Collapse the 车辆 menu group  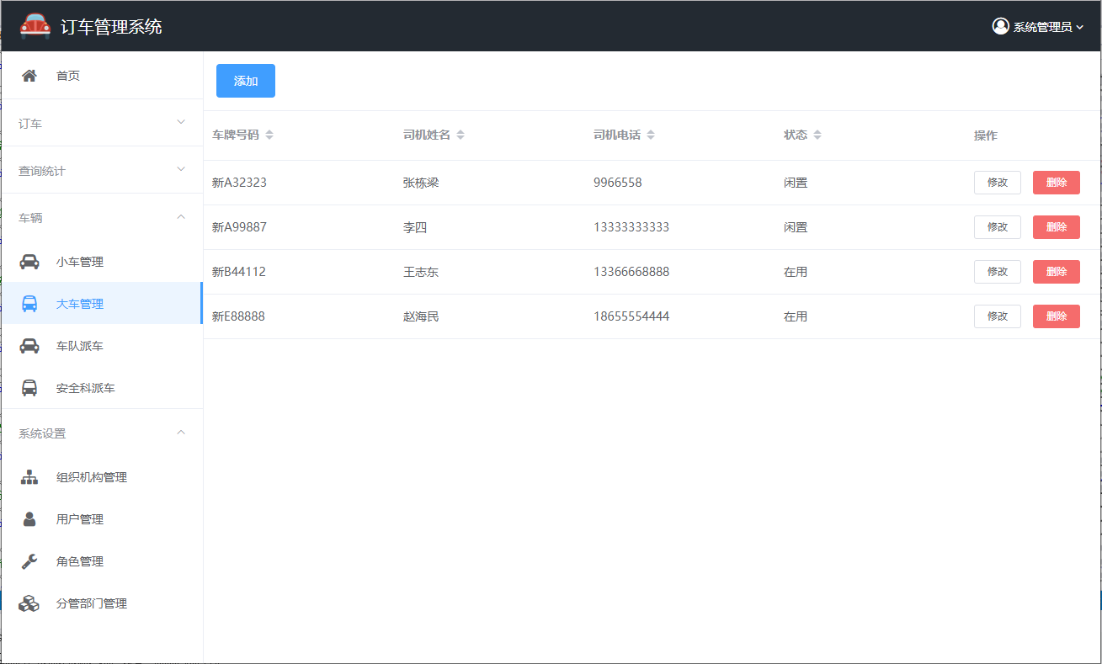coord(101,217)
